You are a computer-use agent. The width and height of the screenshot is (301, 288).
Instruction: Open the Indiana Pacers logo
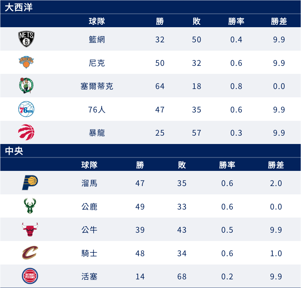30,183
